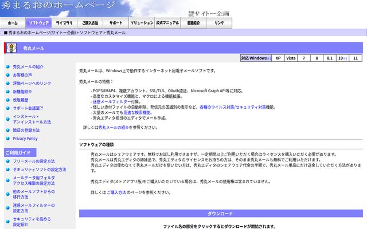This screenshot has height=229, width=367.
Task: Click the breadcrumb link 秀まるおのホームページ(サイトー企画)
Action: 42,33
